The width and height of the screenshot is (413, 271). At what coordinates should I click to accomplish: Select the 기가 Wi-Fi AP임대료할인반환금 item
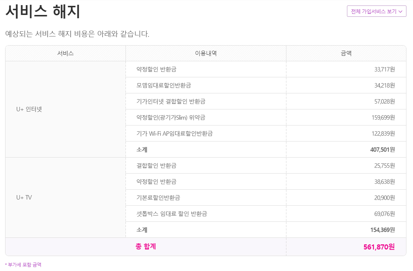(174, 133)
